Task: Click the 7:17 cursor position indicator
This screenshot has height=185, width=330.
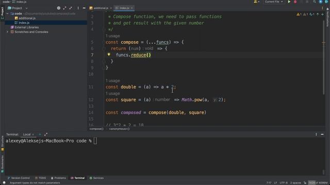Action: [x=269, y=183]
